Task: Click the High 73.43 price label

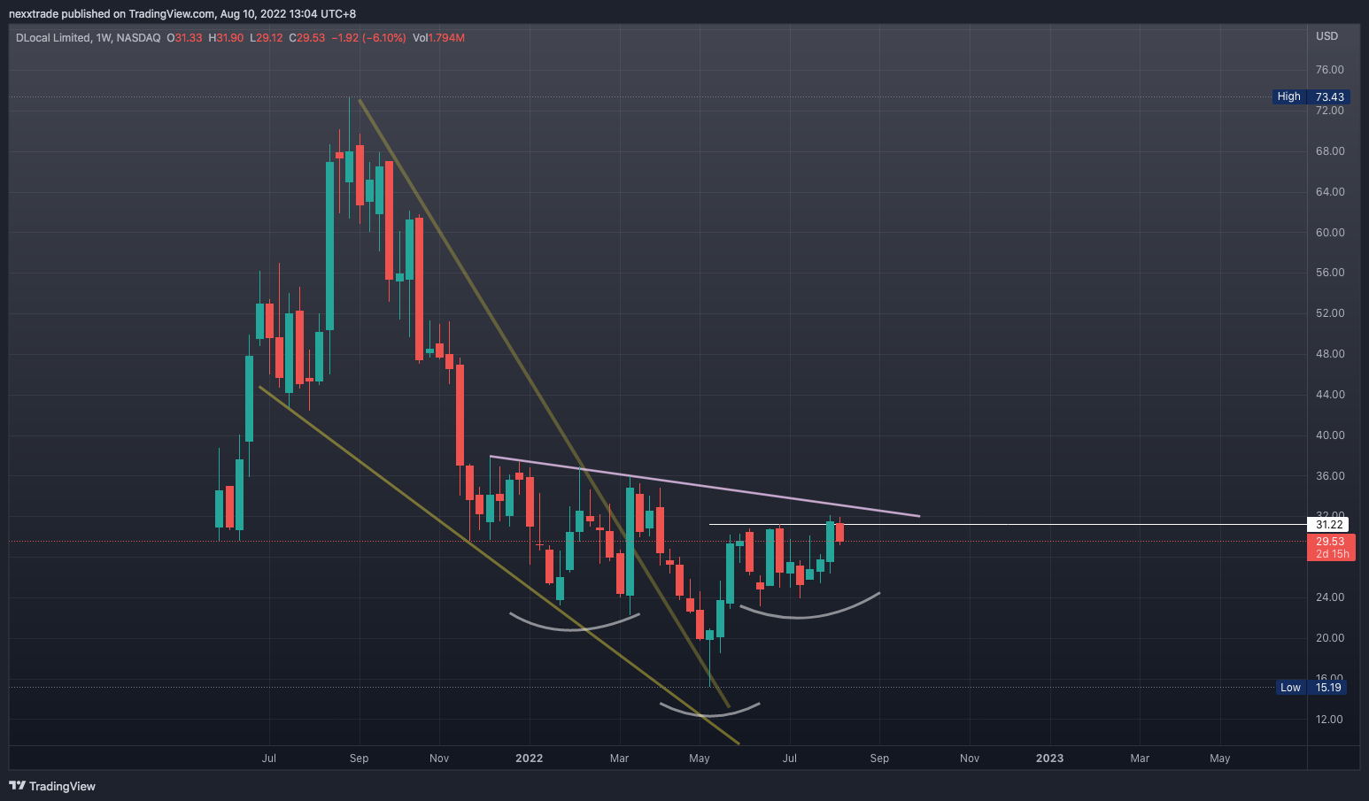Action: click(1311, 96)
